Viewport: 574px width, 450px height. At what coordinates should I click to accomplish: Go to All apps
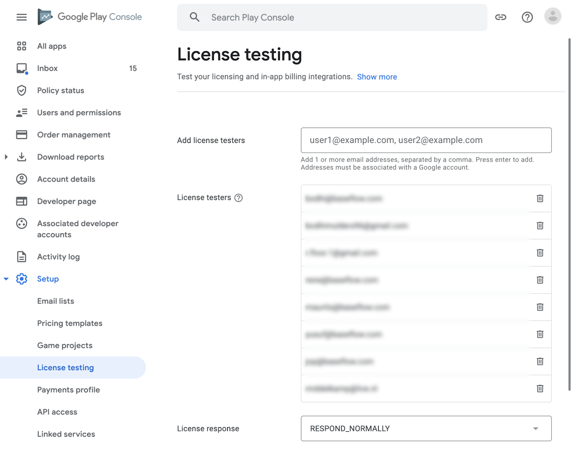coord(52,46)
